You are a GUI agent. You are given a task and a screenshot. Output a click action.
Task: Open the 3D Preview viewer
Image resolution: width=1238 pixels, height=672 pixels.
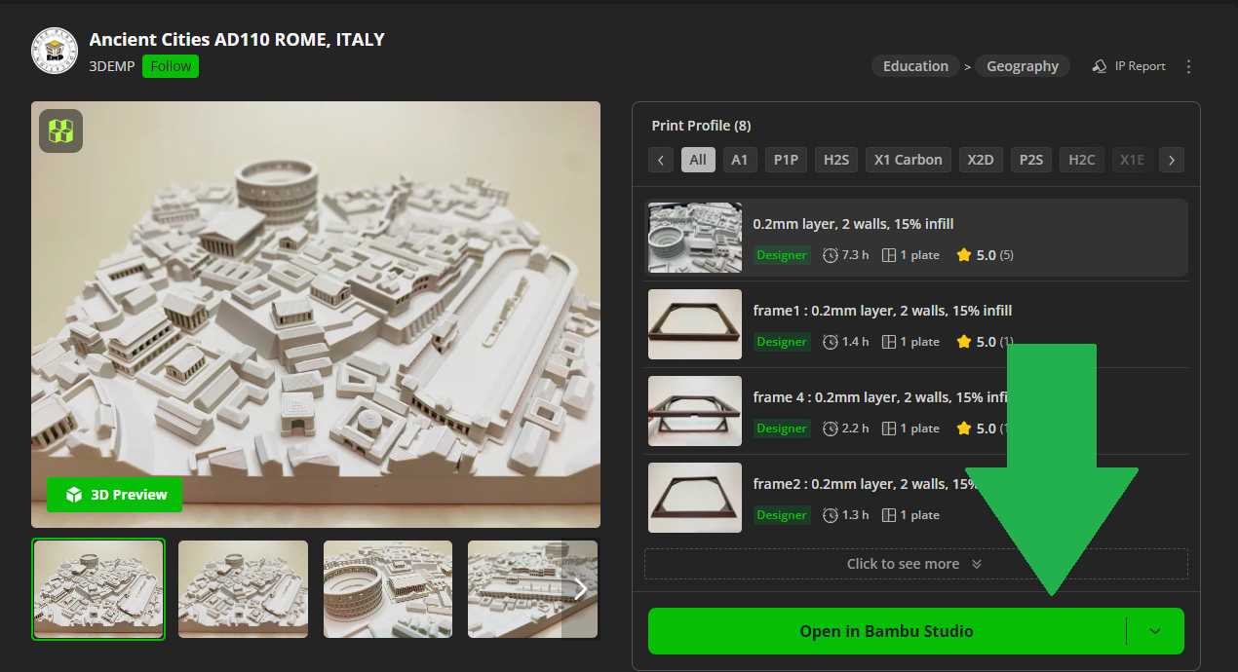tap(115, 495)
